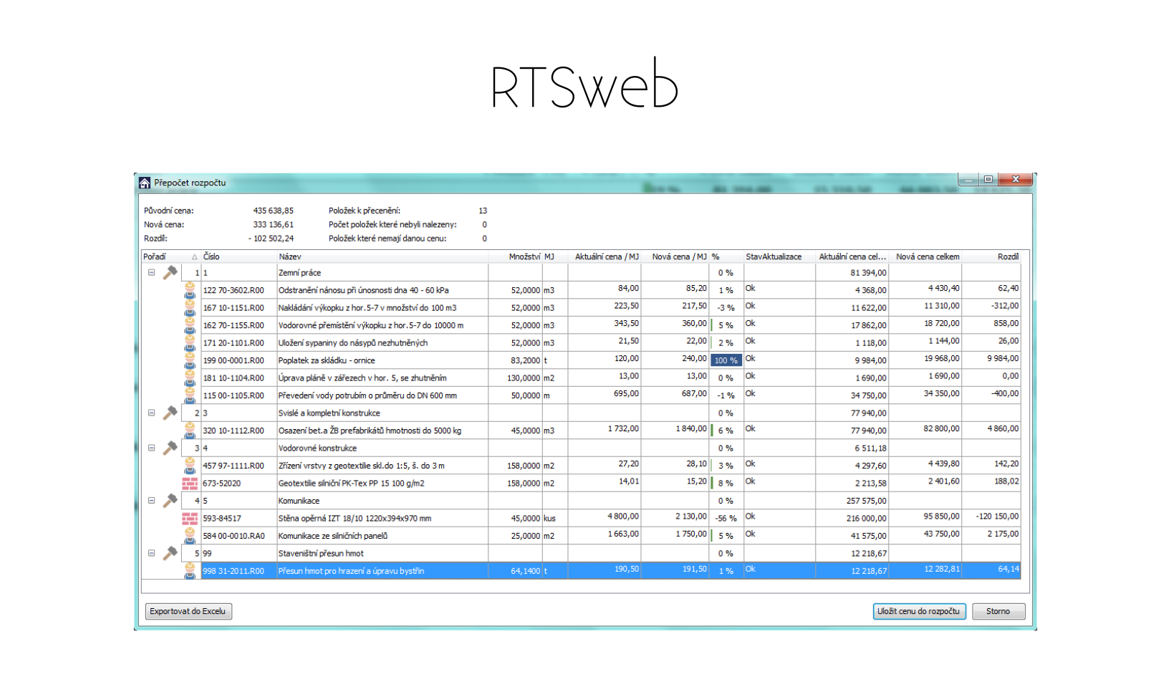Sort by the Rozdíl column header
The image size is (1171, 682).
click(x=991, y=256)
